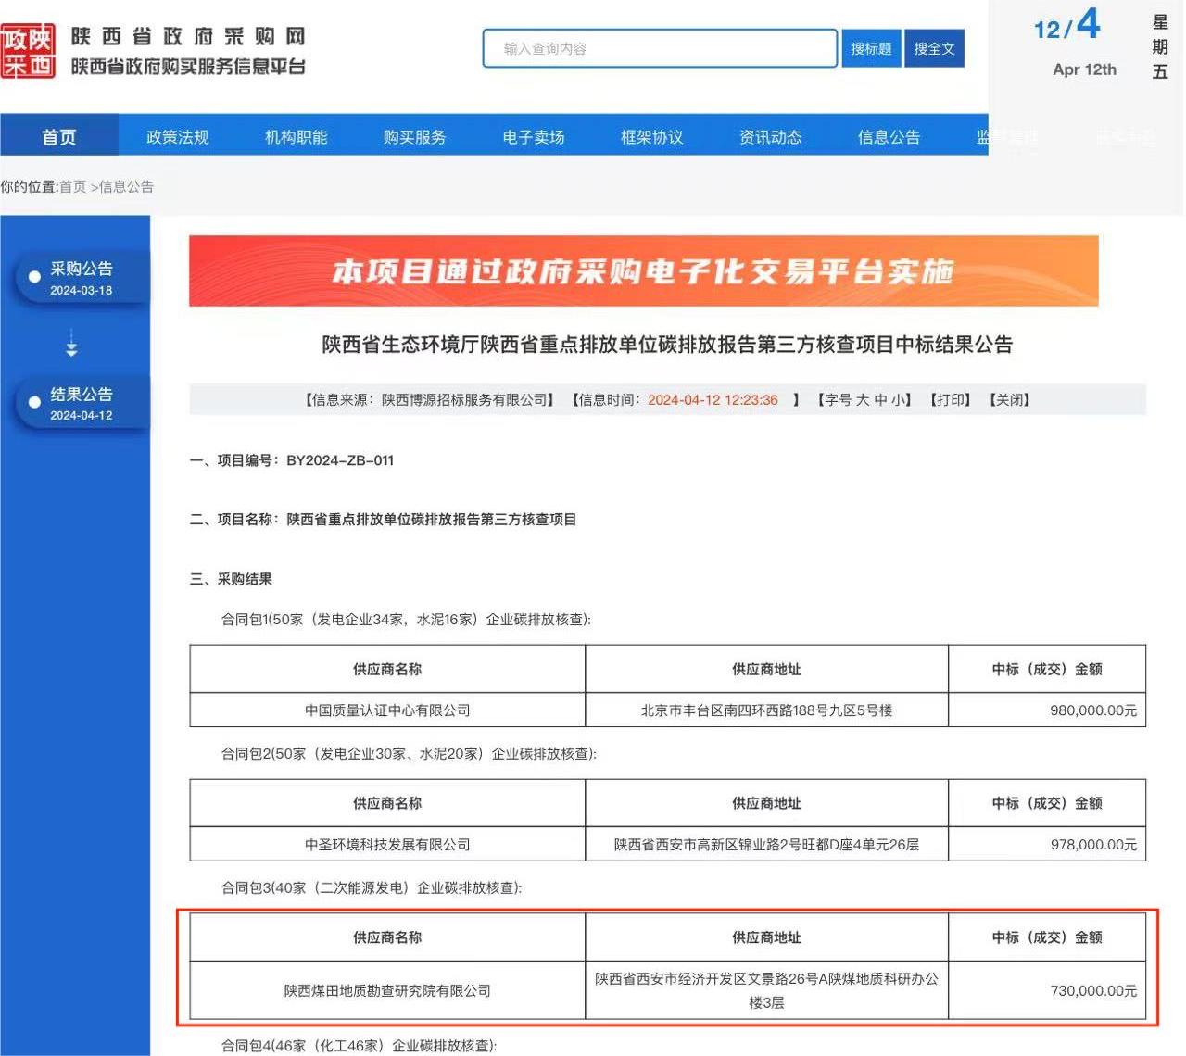Open the 机构职能 menu item

pyautogui.click(x=296, y=137)
